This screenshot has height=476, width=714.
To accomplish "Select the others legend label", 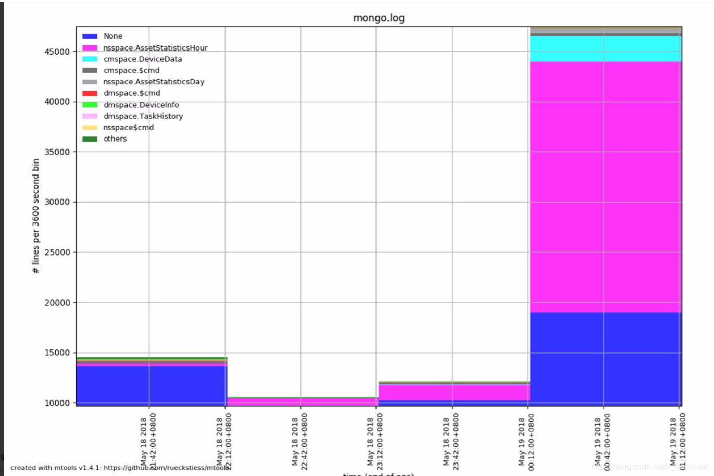I will [115, 139].
